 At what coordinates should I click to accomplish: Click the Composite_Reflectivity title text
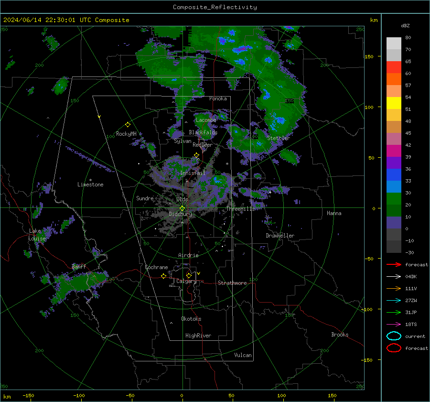[x=215, y=7]
